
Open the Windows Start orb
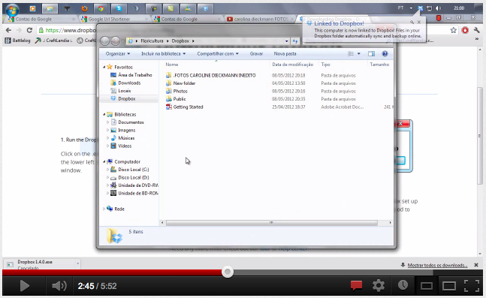click(12, 10)
